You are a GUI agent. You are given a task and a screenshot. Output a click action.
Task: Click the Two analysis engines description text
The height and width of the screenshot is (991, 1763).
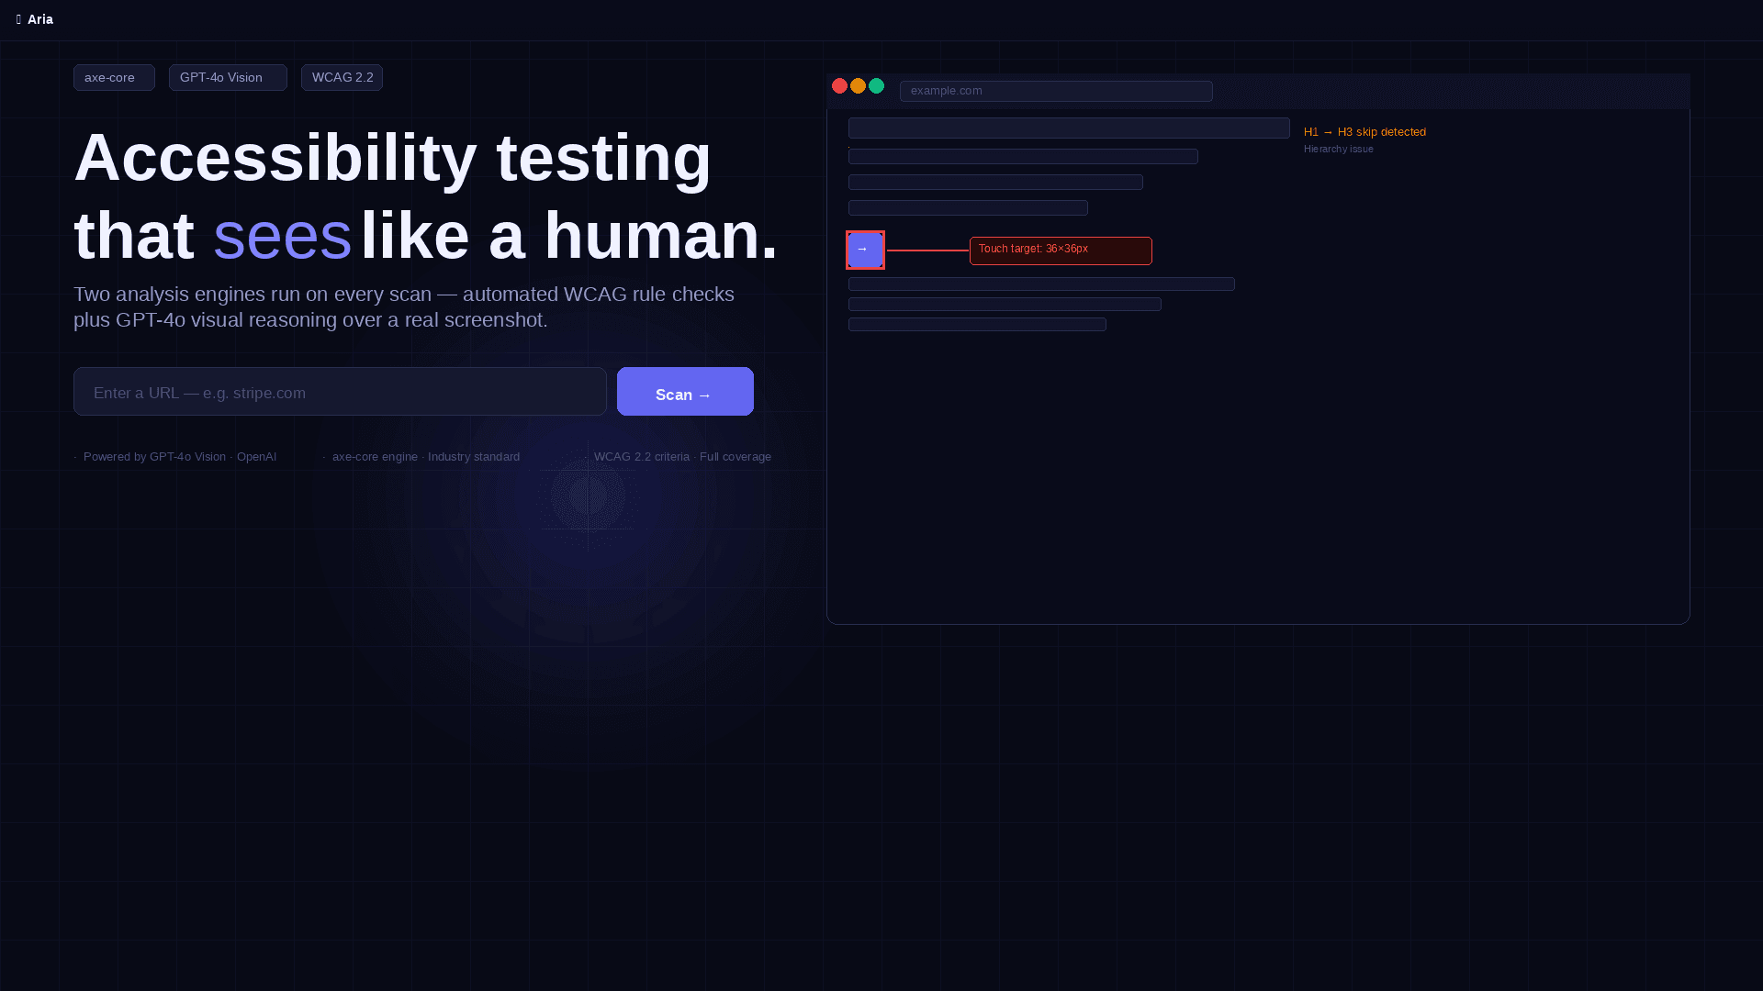(x=404, y=307)
